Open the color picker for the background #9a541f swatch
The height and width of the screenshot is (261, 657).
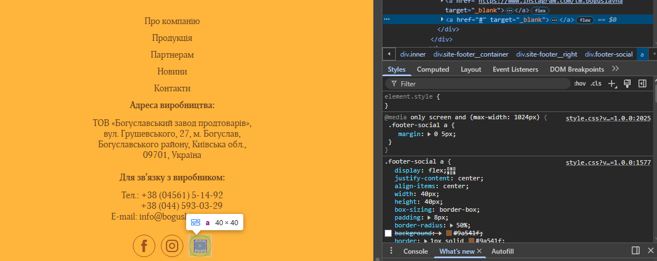(449, 233)
